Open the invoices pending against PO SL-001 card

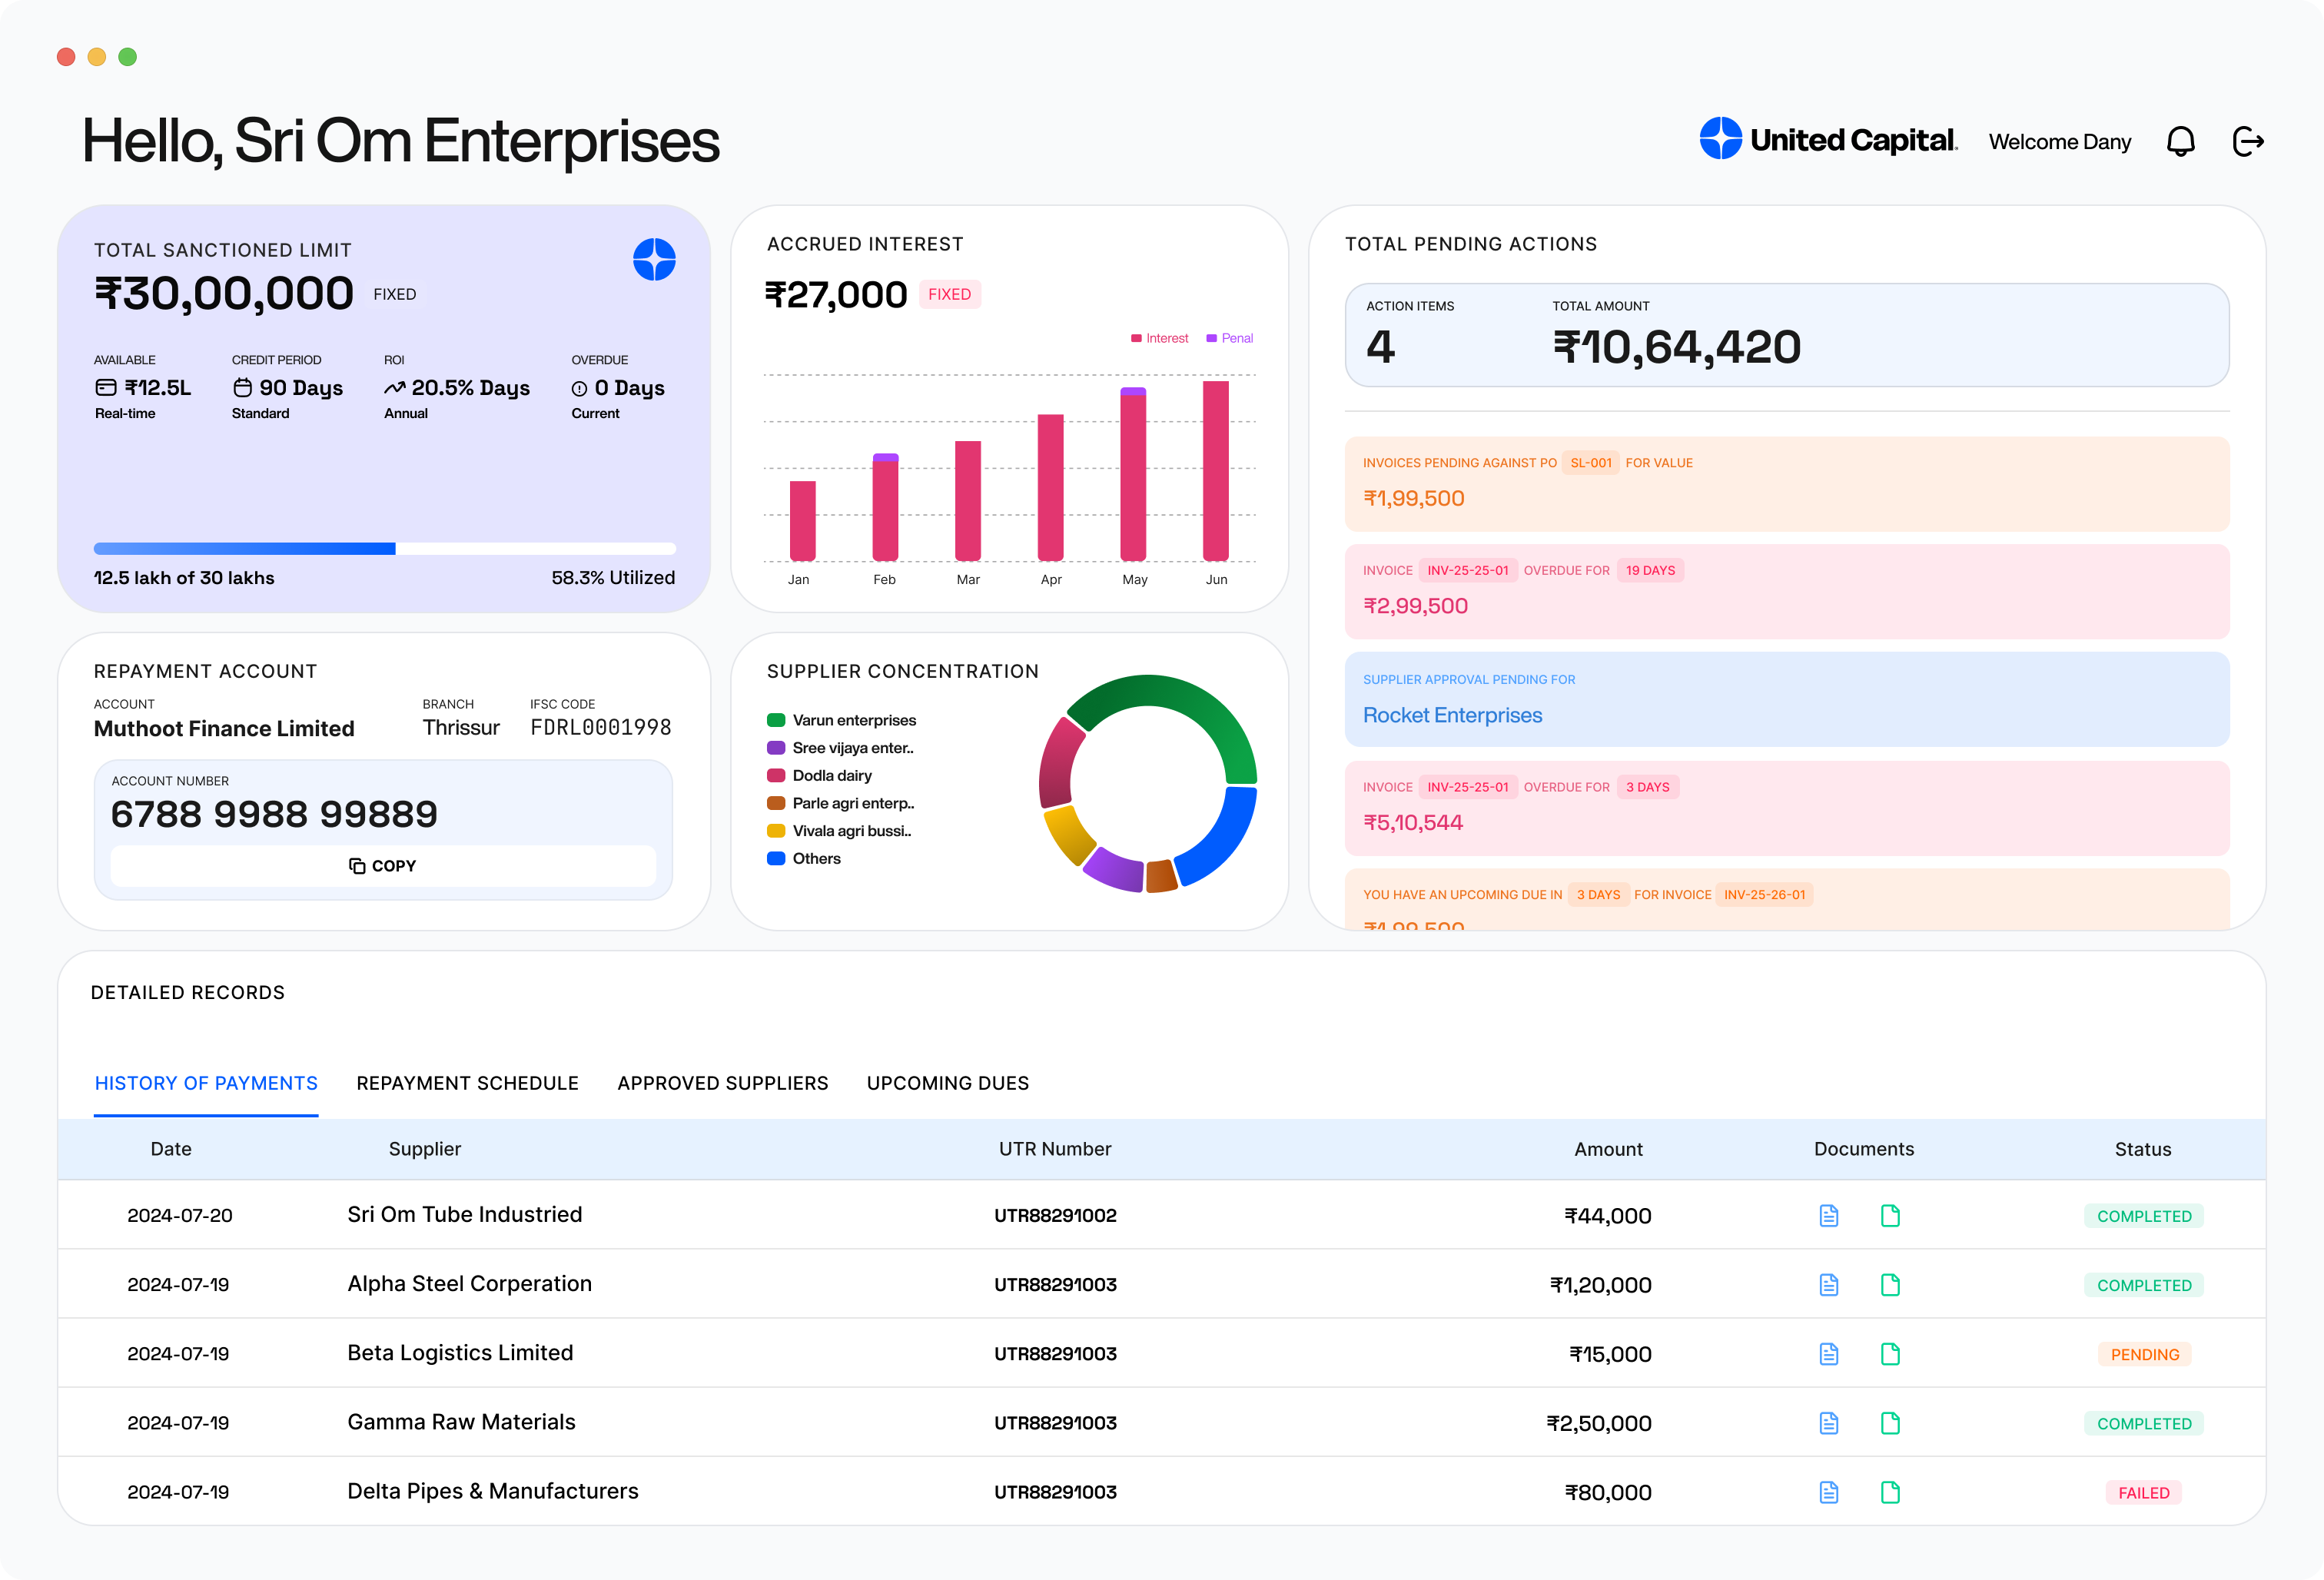pos(1786,484)
